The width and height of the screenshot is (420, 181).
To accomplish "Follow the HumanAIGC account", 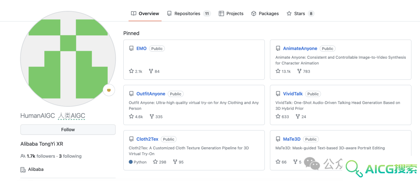I will (68, 129).
